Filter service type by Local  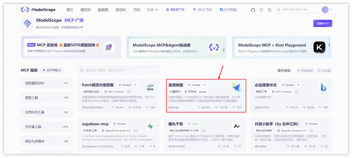tap(324, 70)
